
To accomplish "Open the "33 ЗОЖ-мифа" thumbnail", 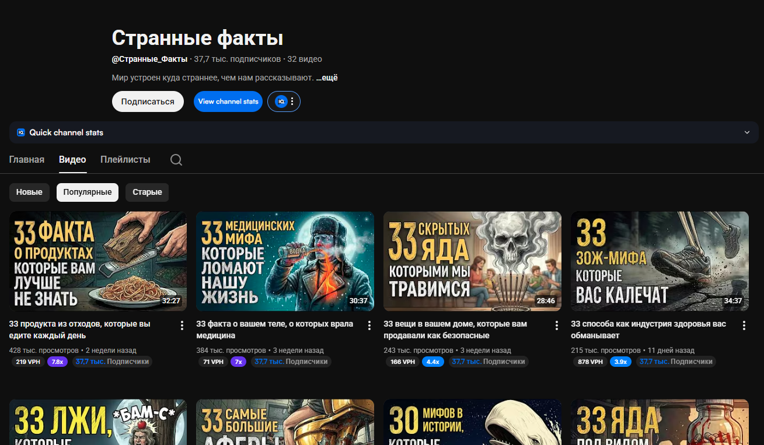I will 660,261.
